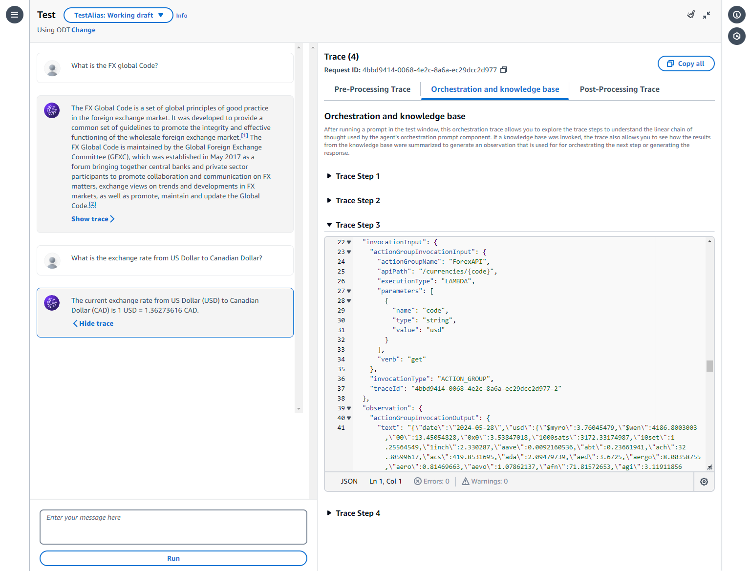
Task: Open the JSON editor settings gear
Action: (x=704, y=482)
